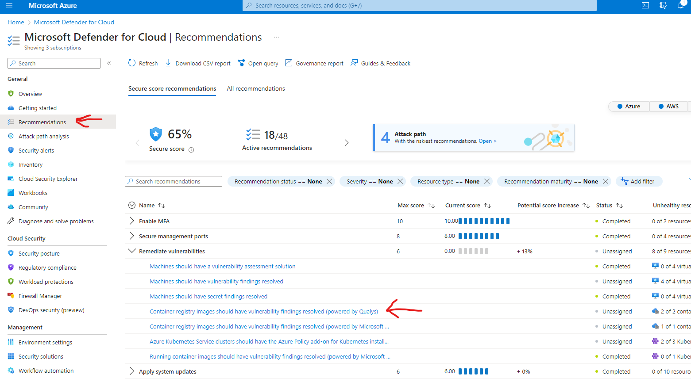Toggle the Azure environment filter
Viewport: 691px width, 382px height.
(x=629, y=107)
